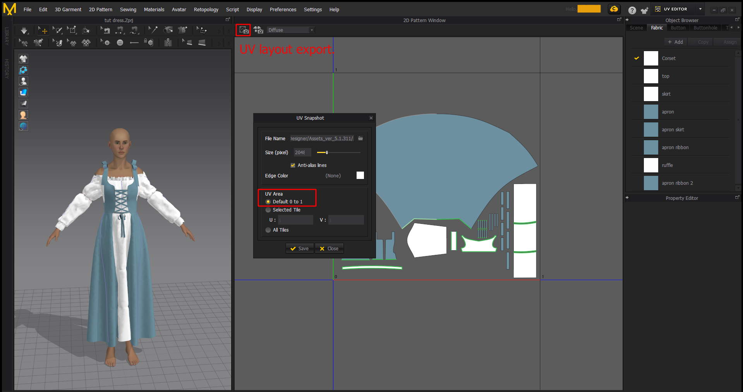Switch to the Scene tab
743x392 pixels.
636,28
